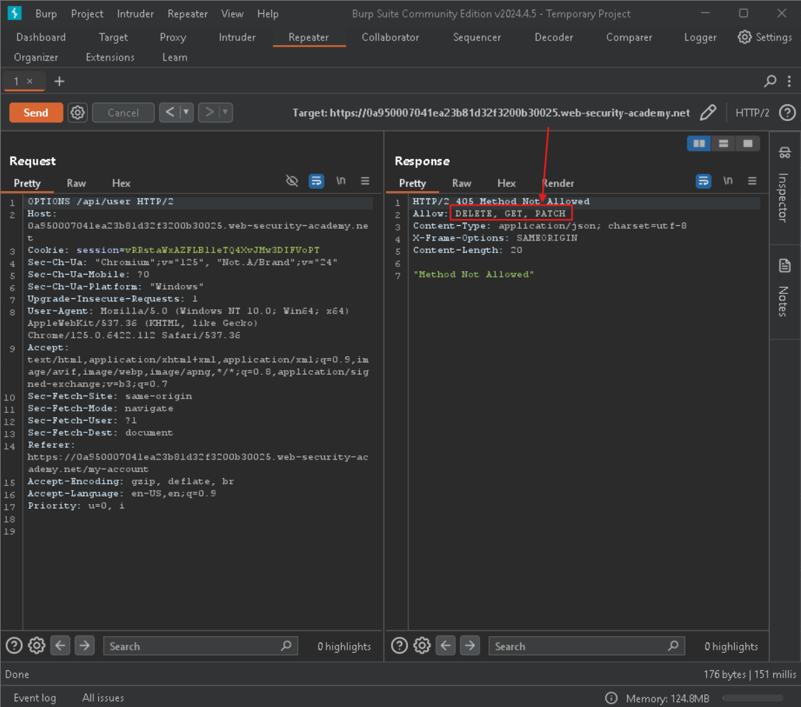Toggle word wrap in Response panel
The width and height of the screenshot is (801, 707).
pos(704,181)
